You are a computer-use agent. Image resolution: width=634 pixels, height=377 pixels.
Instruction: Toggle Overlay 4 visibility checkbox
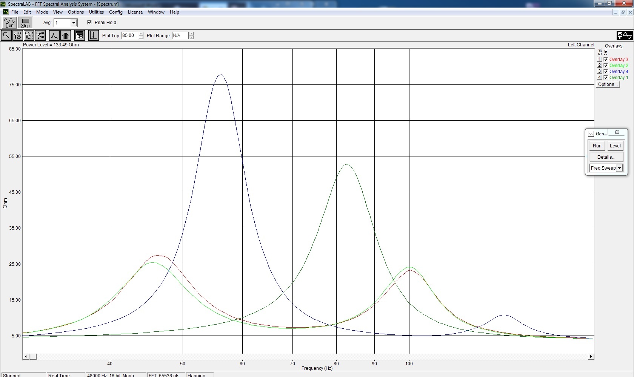tap(606, 72)
